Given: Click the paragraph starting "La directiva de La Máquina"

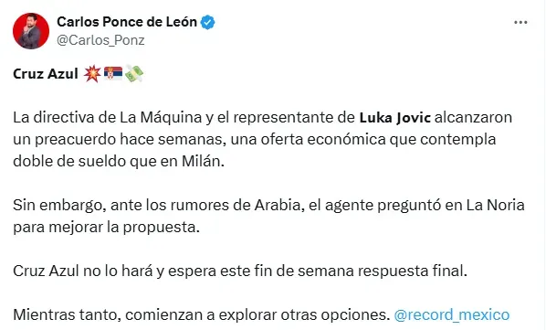Looking at the screenshot, I should point(263,139).
